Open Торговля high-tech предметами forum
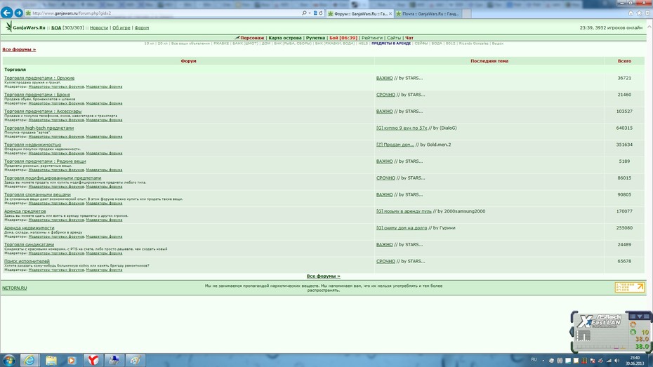The image size is (653, 367). (39, 128)
